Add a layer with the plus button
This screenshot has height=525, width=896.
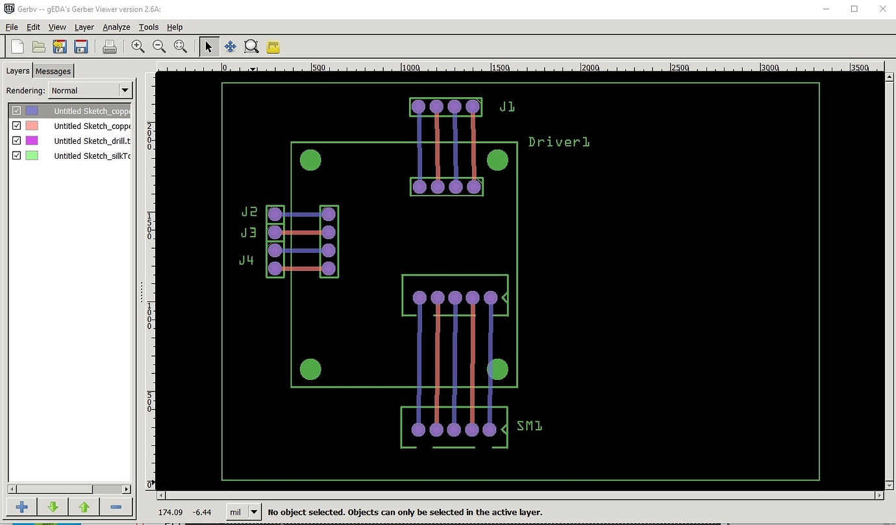[x=21, y=507]
